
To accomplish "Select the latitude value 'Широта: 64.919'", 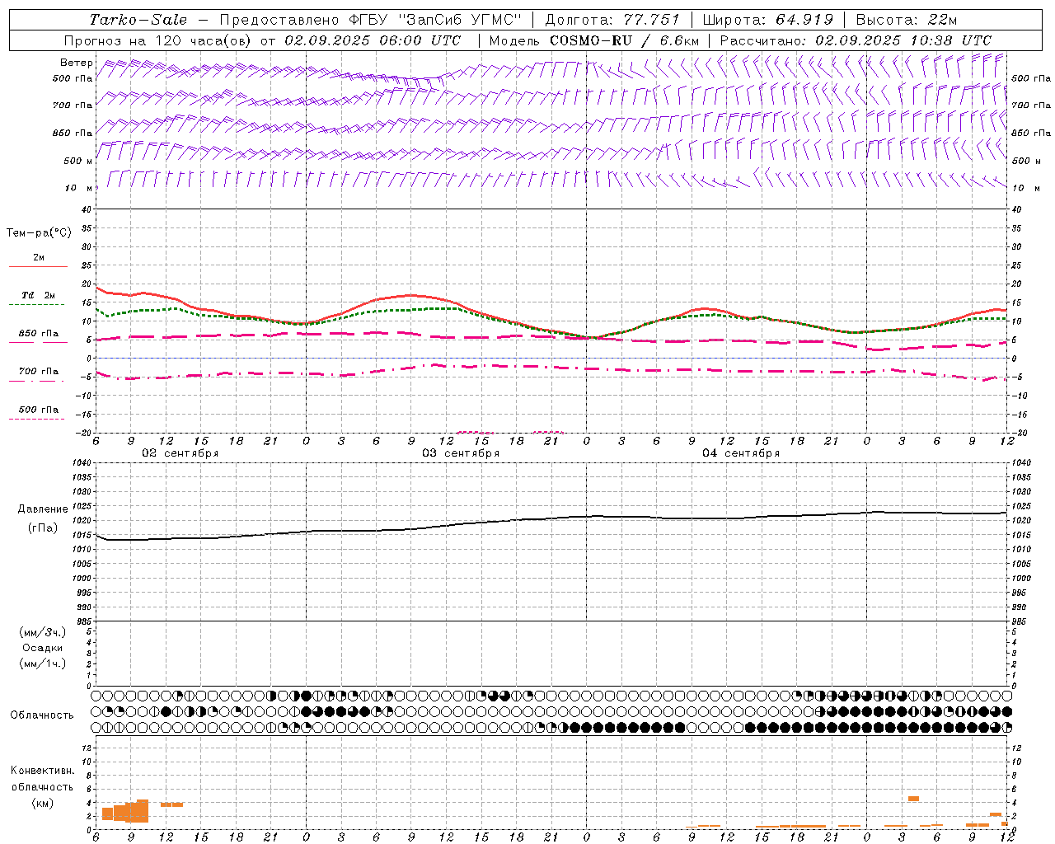I will point(768,20).
